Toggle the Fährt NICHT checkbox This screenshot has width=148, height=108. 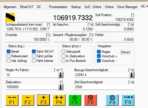click(34, 52)
